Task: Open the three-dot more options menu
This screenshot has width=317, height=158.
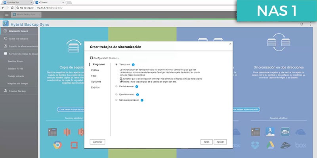Action: [x=310, y=24]
